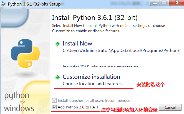The height and width of the screenshot is (114, 184).
Task: Click the green arrow beside Customize installation
Action: pyautogui.click(x=57, y=77)
